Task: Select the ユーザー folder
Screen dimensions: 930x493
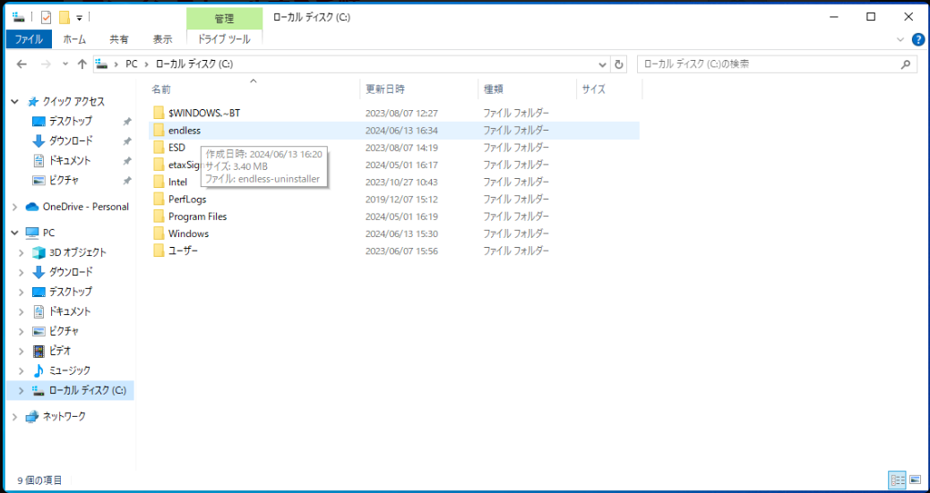Action: pyautogui.click(x=394, y=251)
